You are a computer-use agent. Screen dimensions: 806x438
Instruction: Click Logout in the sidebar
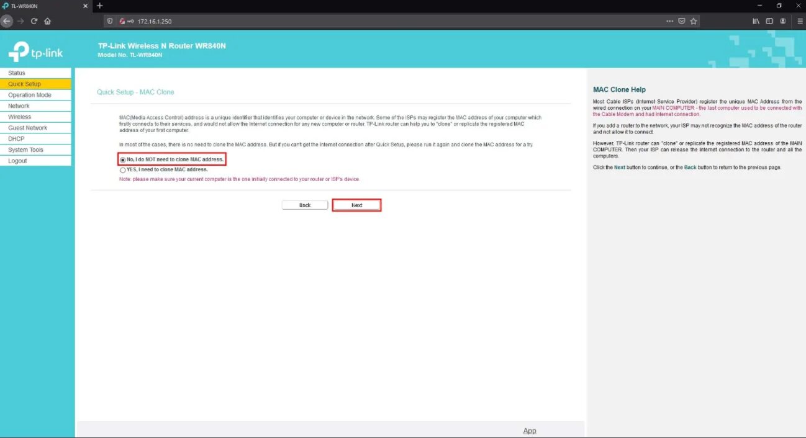coord(35,161)
